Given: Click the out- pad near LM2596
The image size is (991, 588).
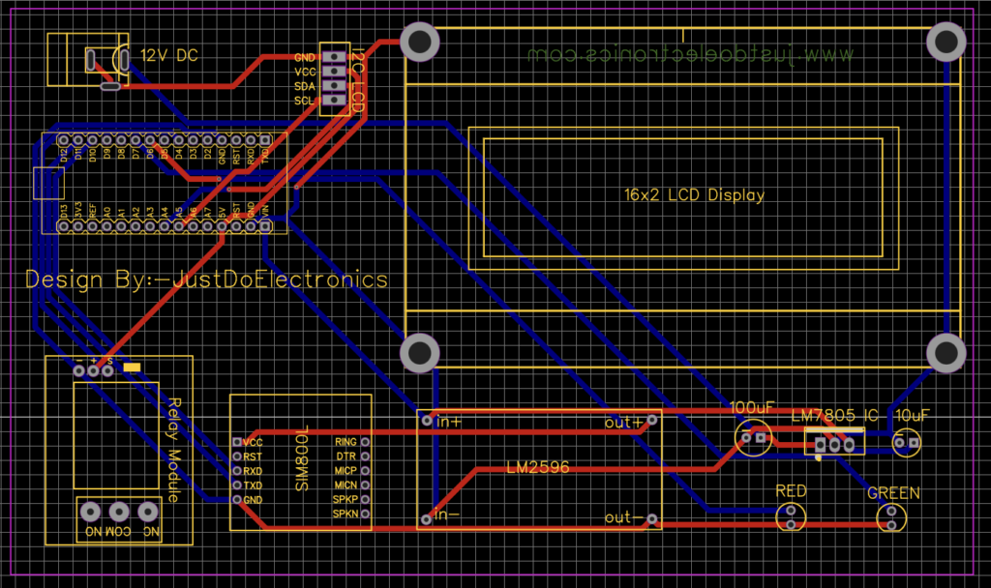Looking at the screenshot, I should tap(650, 518).
